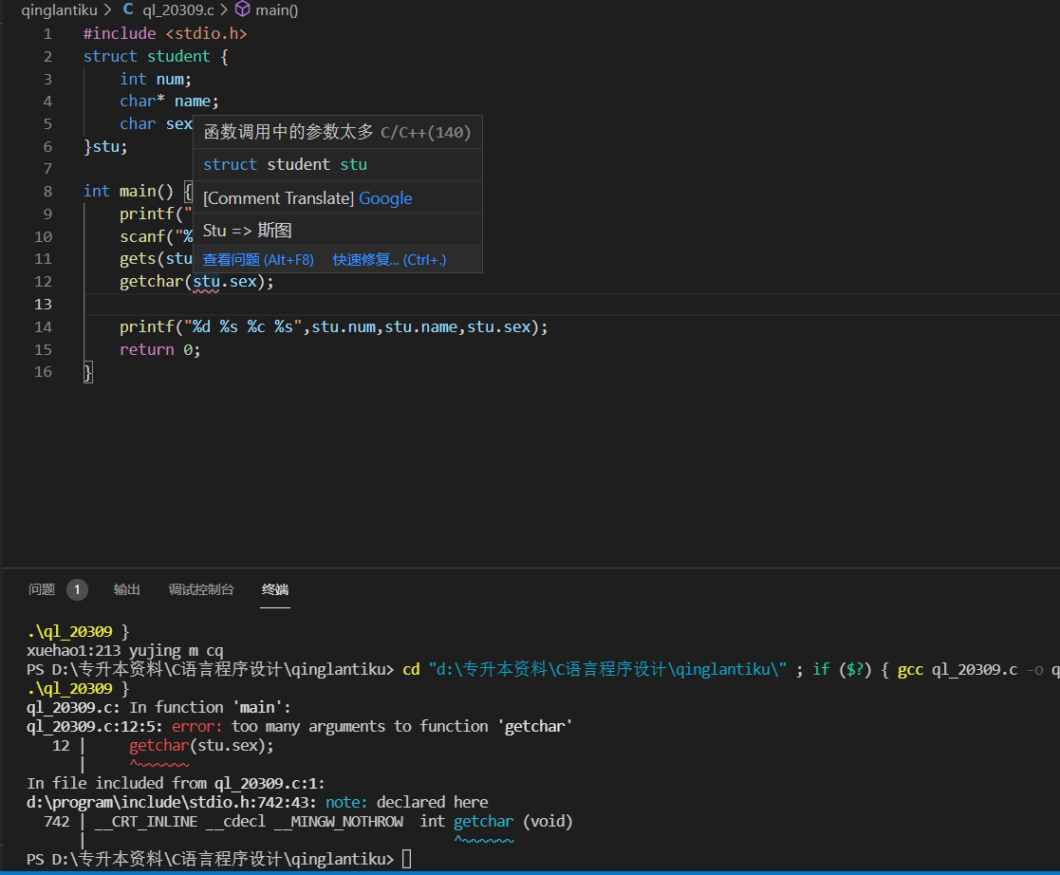The image size is (1060, 875).
Task: Click the gcc command in terminal line
Action: click(911, 669)
